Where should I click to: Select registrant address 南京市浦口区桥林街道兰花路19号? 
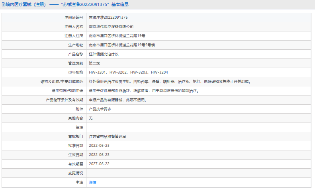click(x=117, y=36)
